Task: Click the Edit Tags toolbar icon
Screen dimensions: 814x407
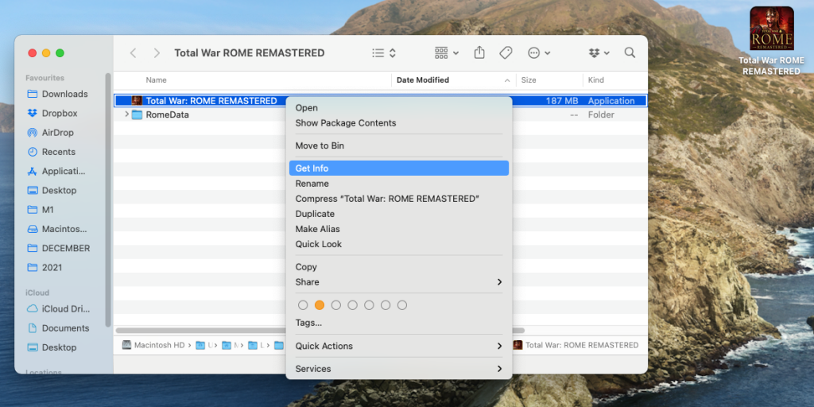Action: (506, 53)
